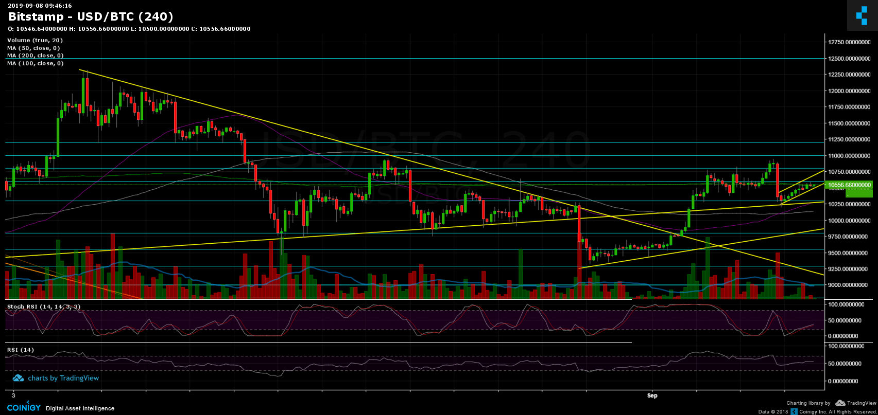Select the 'MA (100, close, 0)' indicator label
This screenshot has width=878, height=415.
36,63
